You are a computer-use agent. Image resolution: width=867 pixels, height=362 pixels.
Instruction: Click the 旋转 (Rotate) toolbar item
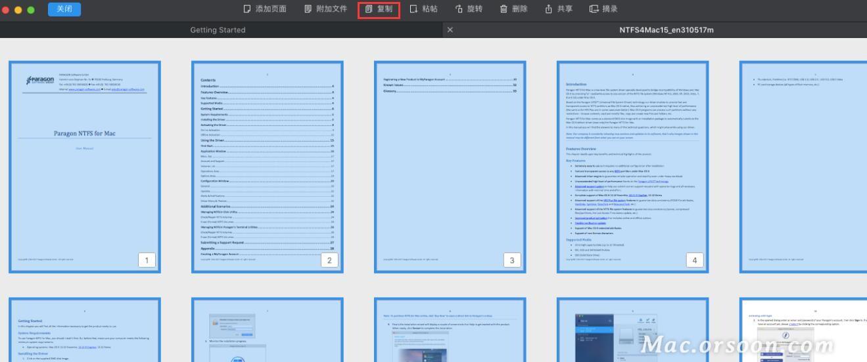[469, 9]
